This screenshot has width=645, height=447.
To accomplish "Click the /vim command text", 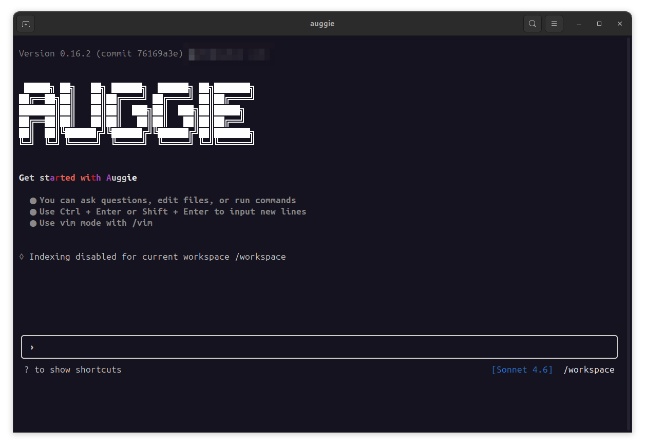I will 143,223.
